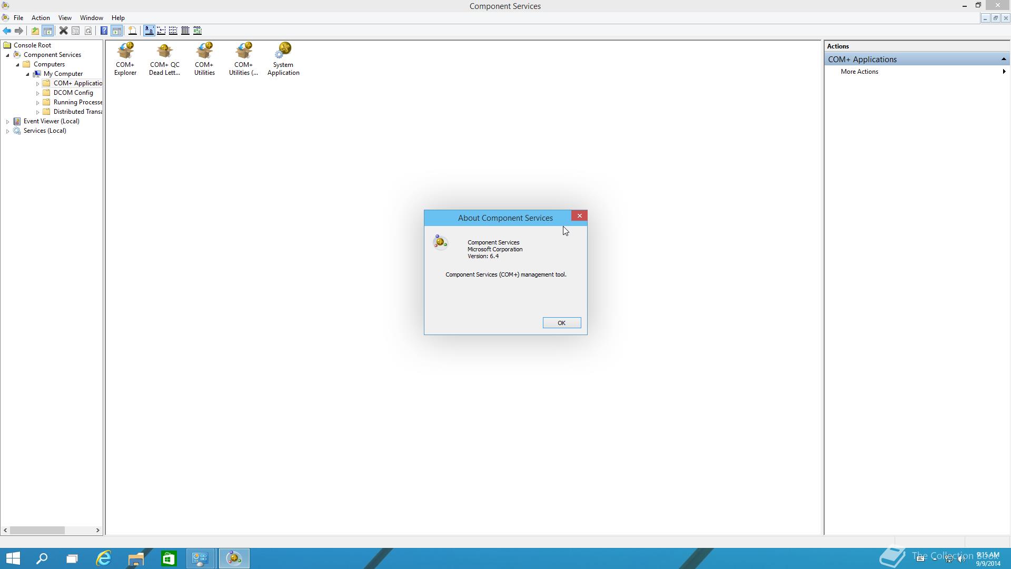This screenshot has height=569, width=1011.
Task: Collapse the Computers tree node
Action: point(17,64)
